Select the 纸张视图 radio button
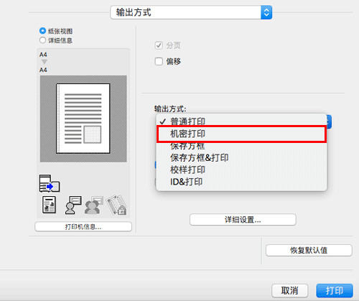The height and width of the screenshot is (301, 359). pos(42,31)
